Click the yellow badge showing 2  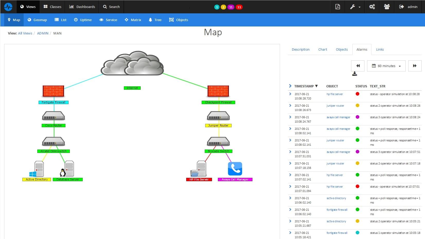(223, 7)
